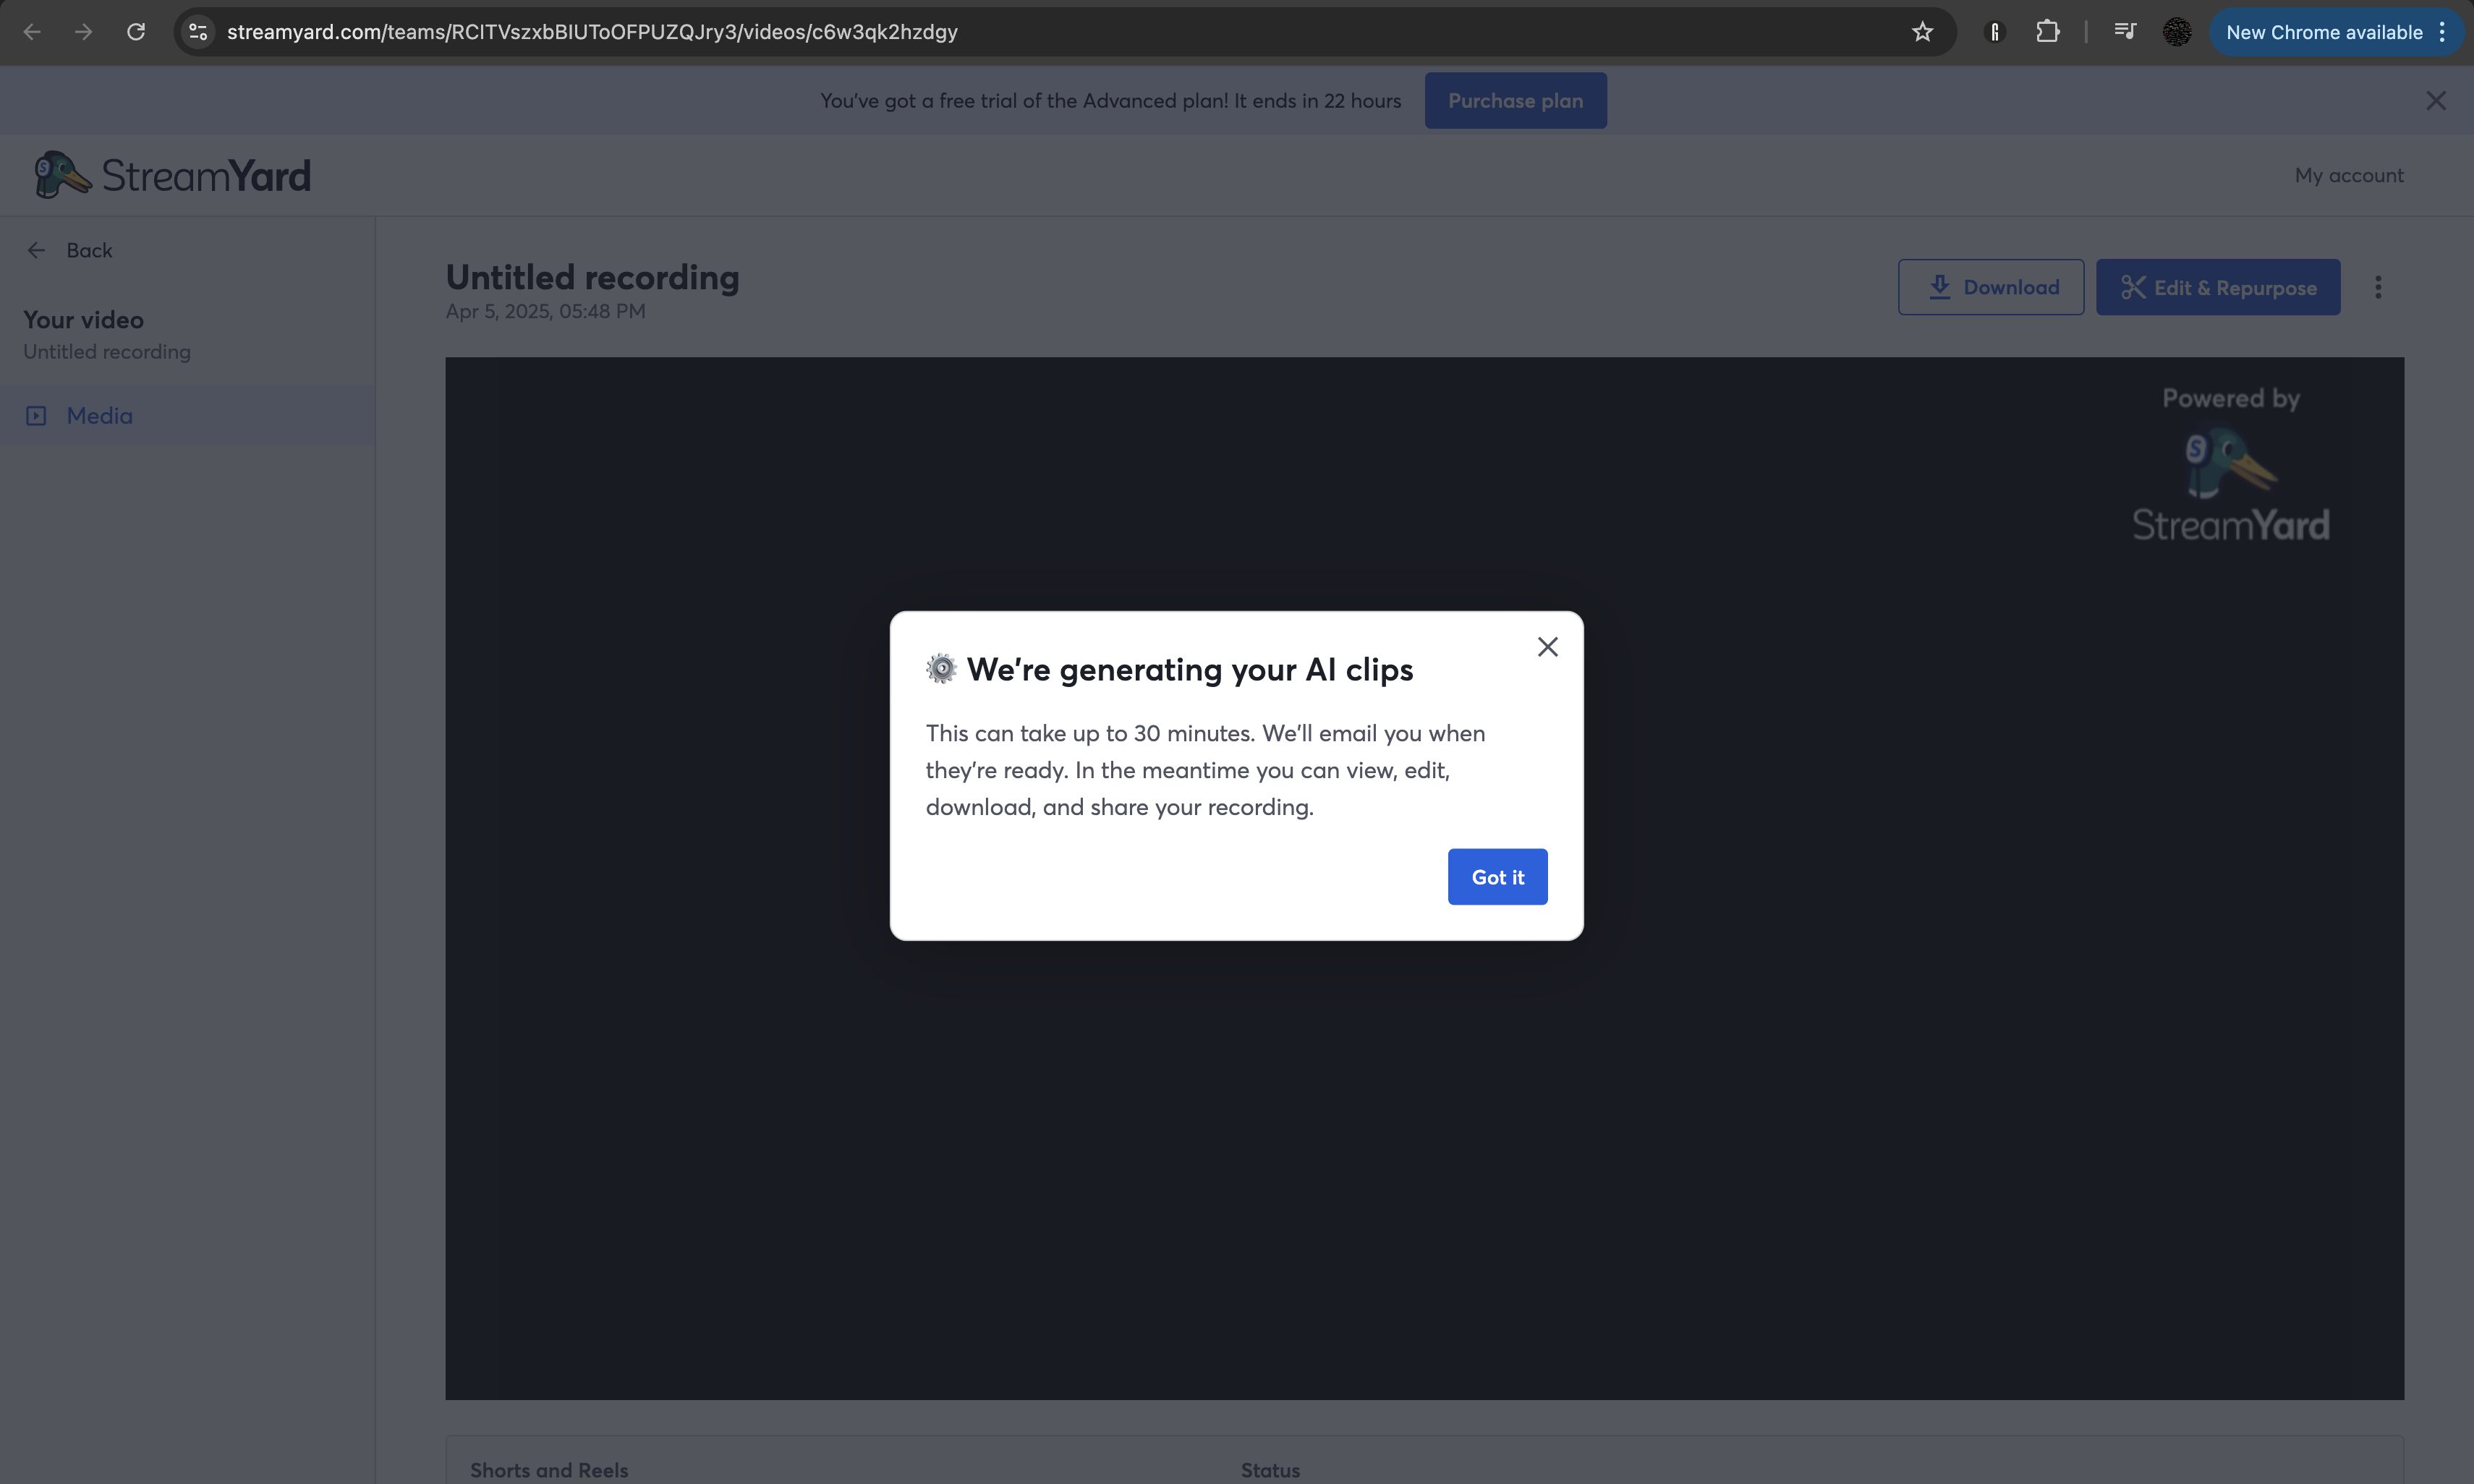
Task: Click the extension icon beside the star
Action: click(1995, 32)
